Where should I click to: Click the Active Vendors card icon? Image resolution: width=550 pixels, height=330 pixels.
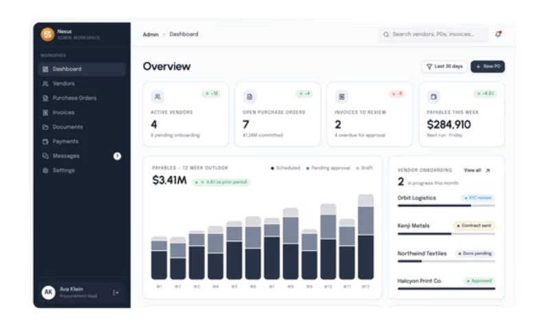tap(157, 96)
